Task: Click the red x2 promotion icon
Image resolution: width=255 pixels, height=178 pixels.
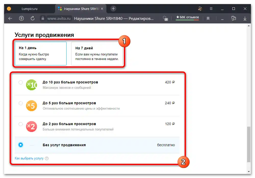Action: (x=32, y=126)
